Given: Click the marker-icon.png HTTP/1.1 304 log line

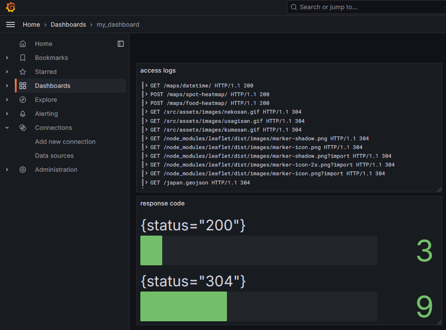Looking at the screenshot, I should 256,147.
